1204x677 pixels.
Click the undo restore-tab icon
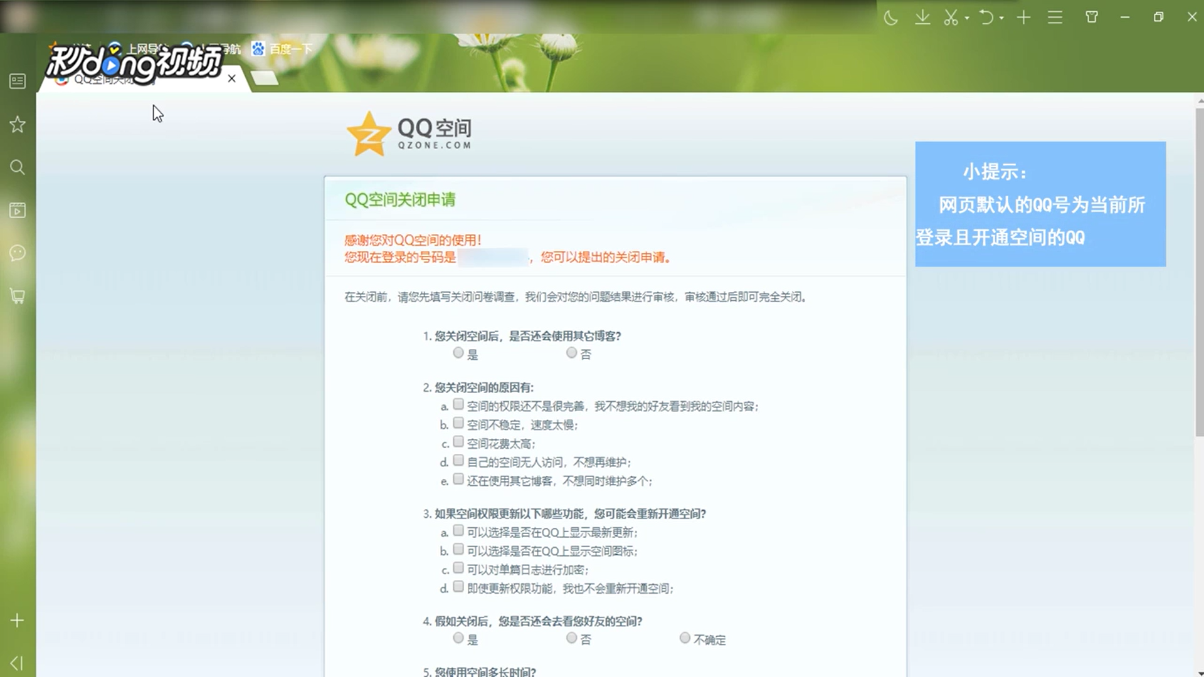[987, 18]
